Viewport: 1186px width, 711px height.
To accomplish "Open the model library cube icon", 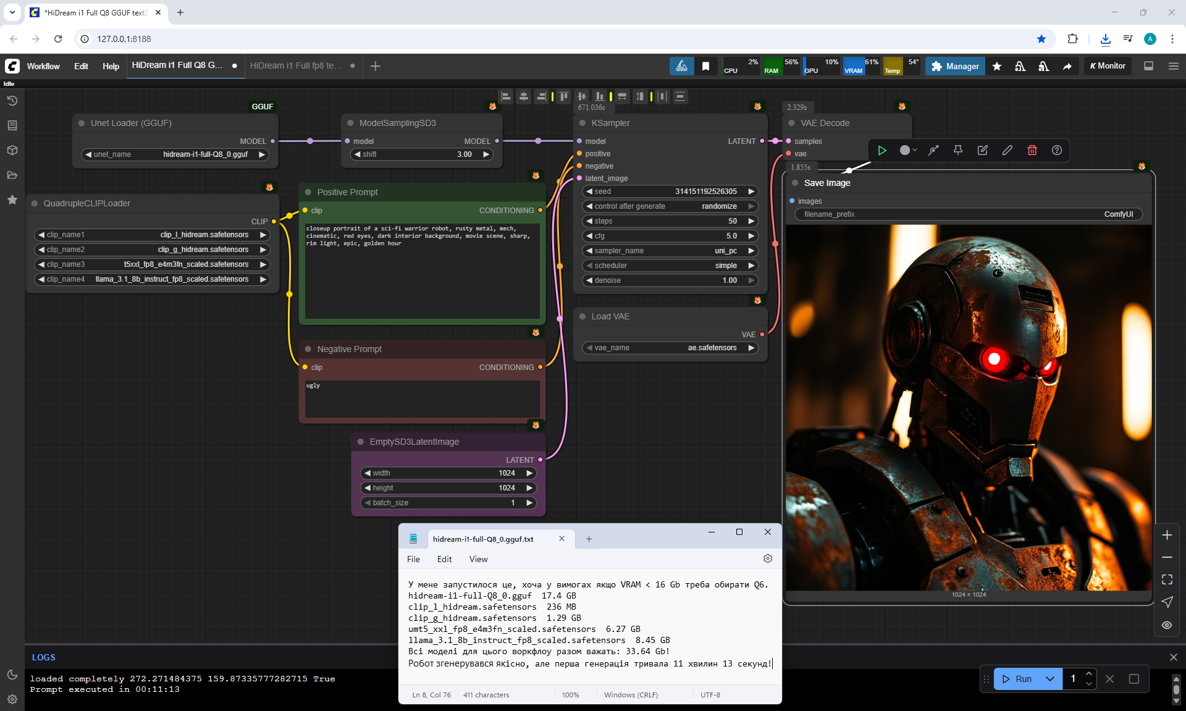I will point(12,150).
